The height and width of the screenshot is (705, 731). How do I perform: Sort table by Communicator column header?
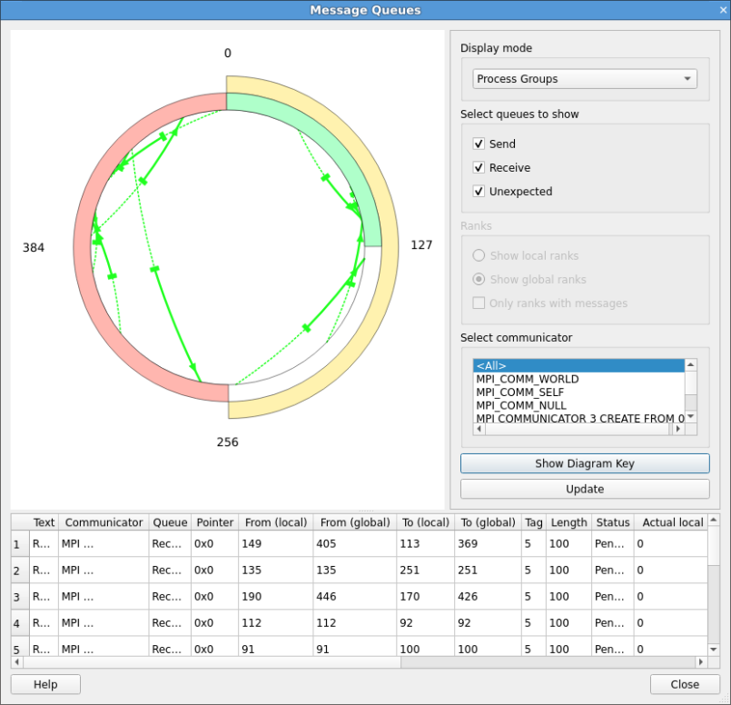tap(104, 522)
